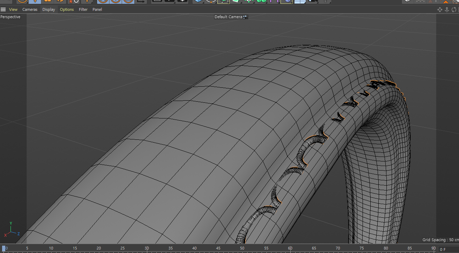Jump to frame 15 on timeline ruler

75,248
